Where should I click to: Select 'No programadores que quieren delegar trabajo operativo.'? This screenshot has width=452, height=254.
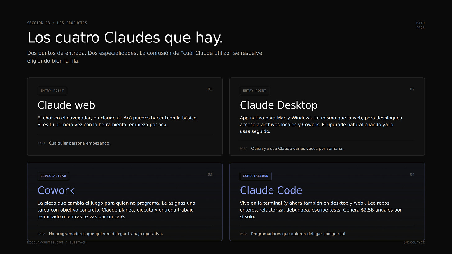tap(106, 234)
